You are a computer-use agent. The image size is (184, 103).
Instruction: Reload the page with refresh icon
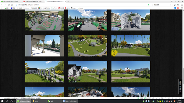pyautogui.click(x=9, y=5)
